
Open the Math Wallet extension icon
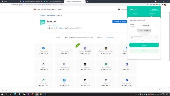pos(85,64)
